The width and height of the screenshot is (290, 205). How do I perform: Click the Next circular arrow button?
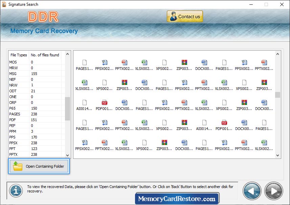(x=273, y=191)
